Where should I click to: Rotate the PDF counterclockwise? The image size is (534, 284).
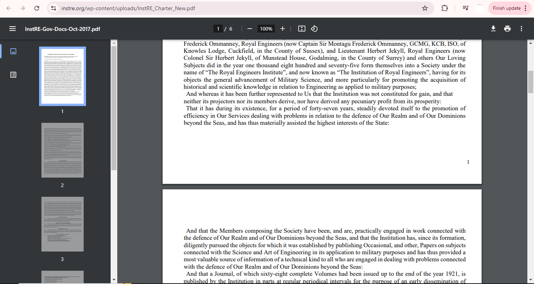click(x=314, y=29)
